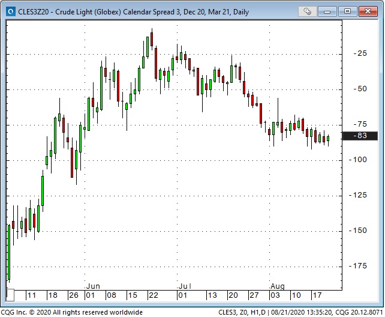Click date label 20 on time axis

[233, 295]
